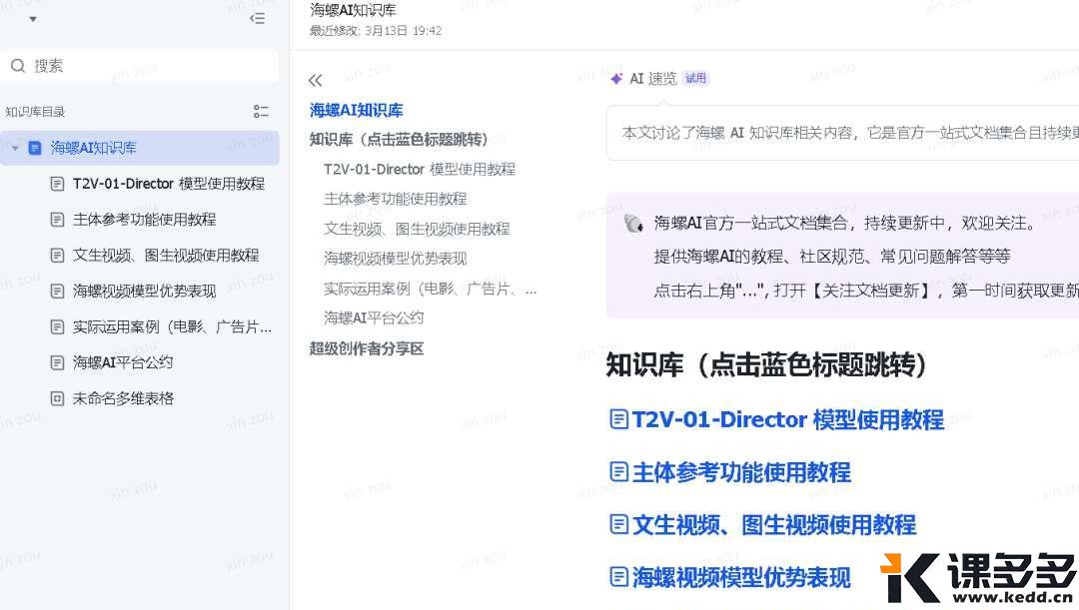Click the blue document icon beside 海螺AI知识库
The width and height of the screenshot is (1079, 610).
coord(34,148)
